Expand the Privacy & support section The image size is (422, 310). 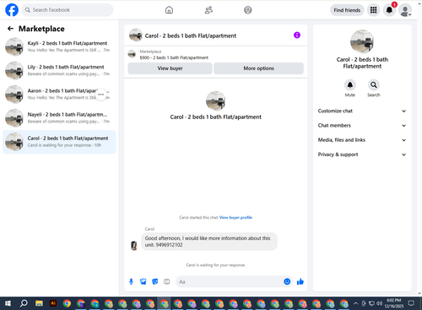point(362,155)
